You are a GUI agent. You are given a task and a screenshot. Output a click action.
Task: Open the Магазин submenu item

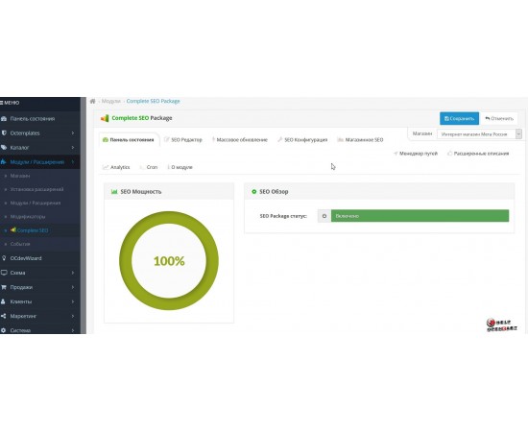(20, 176)
